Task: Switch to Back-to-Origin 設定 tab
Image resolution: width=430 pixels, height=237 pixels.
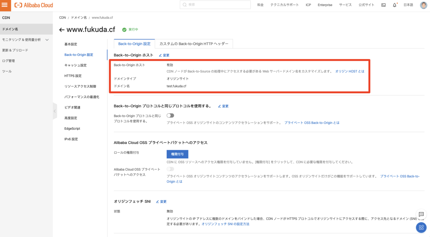Action: click(134, 44)
